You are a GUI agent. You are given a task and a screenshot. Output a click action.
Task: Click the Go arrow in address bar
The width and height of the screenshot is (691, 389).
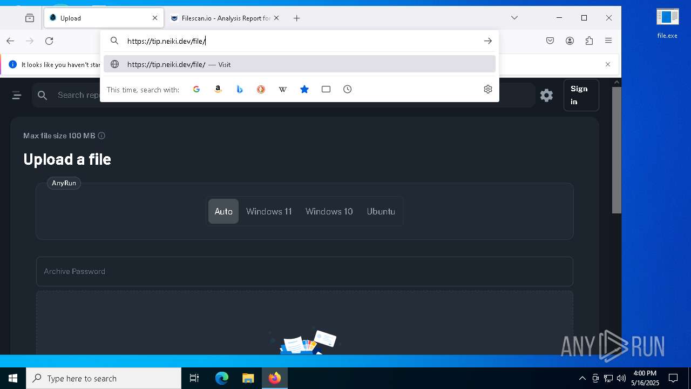(488, 41)
